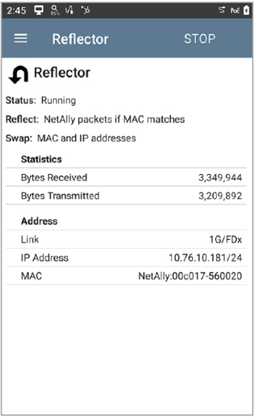The height and width of the screenshot is (418, 255).
Task: Select the Bytes Transmitted row
Action: [126, 196]
